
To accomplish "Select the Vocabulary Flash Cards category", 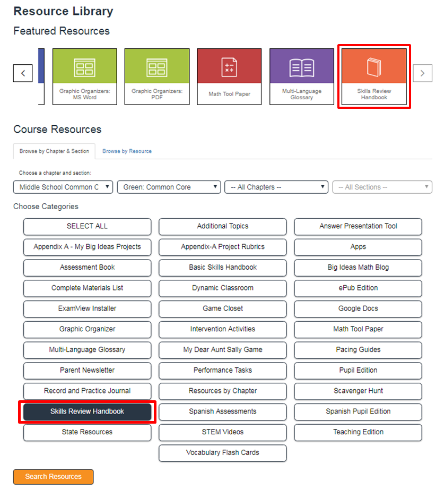I will [223, 453].
